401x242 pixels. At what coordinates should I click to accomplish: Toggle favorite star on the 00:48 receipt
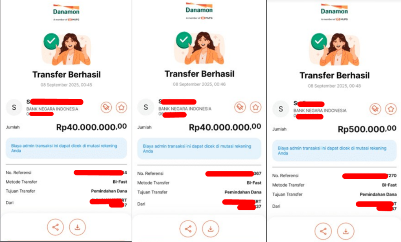391,109
